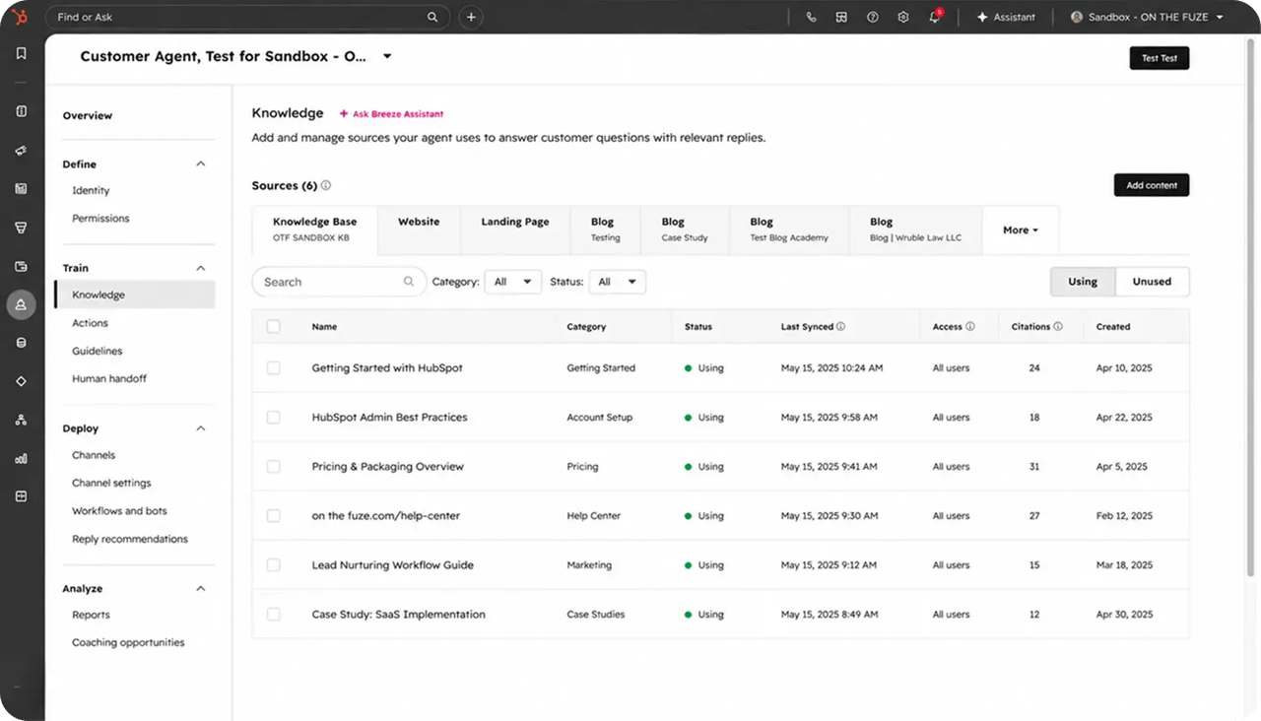Click the info icon next to Access
This screenshot has width=1261, height=721.
pos(969,326)
